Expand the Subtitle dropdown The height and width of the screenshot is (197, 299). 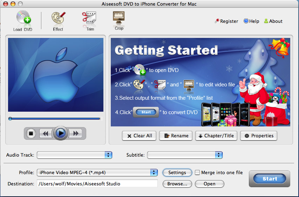tap(185, 155)
